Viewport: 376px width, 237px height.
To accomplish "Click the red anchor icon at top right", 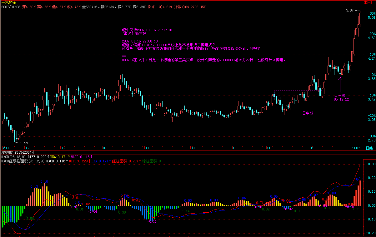I will pos(365,2).
